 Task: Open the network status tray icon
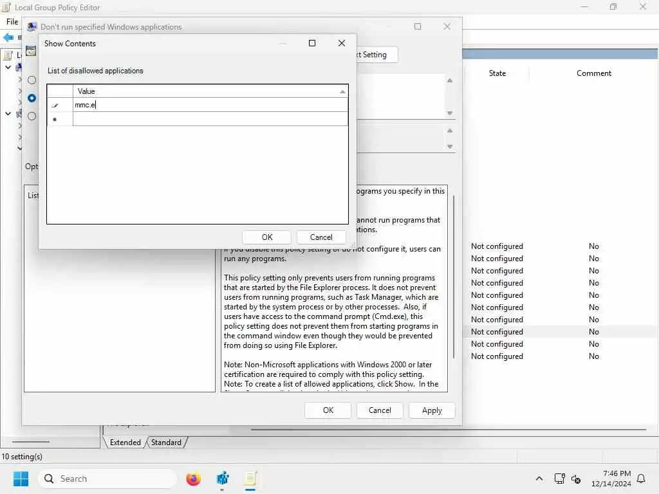559,479
